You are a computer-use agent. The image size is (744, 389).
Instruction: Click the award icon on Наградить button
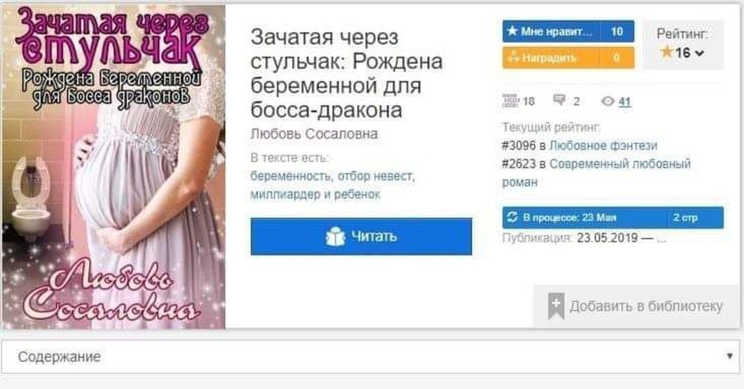[513, 58]
